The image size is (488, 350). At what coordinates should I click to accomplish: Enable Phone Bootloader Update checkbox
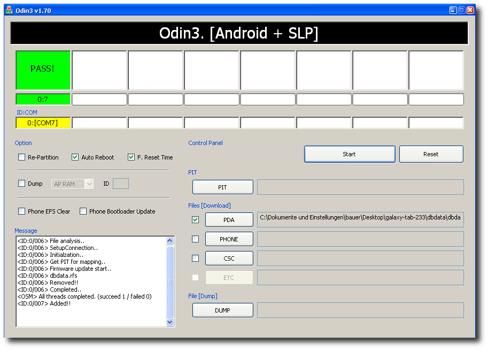click(x=83, y=211)
